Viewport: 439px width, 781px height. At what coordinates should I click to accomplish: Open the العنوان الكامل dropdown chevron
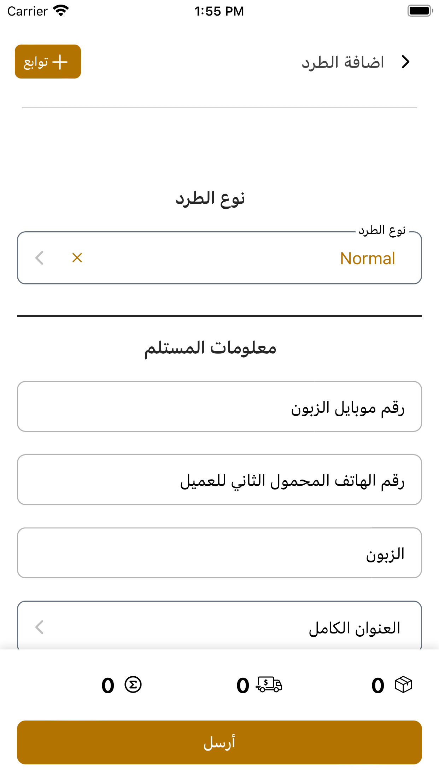(40, 627)
